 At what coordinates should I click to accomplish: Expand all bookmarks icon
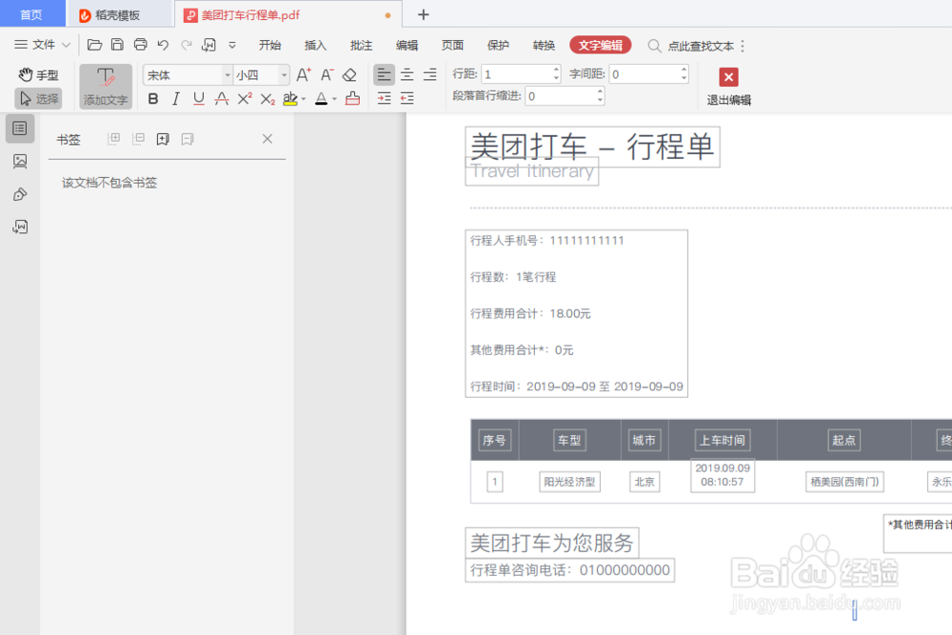click(113, 139)
